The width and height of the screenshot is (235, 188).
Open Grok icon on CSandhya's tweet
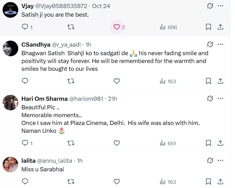coord(210,45)
